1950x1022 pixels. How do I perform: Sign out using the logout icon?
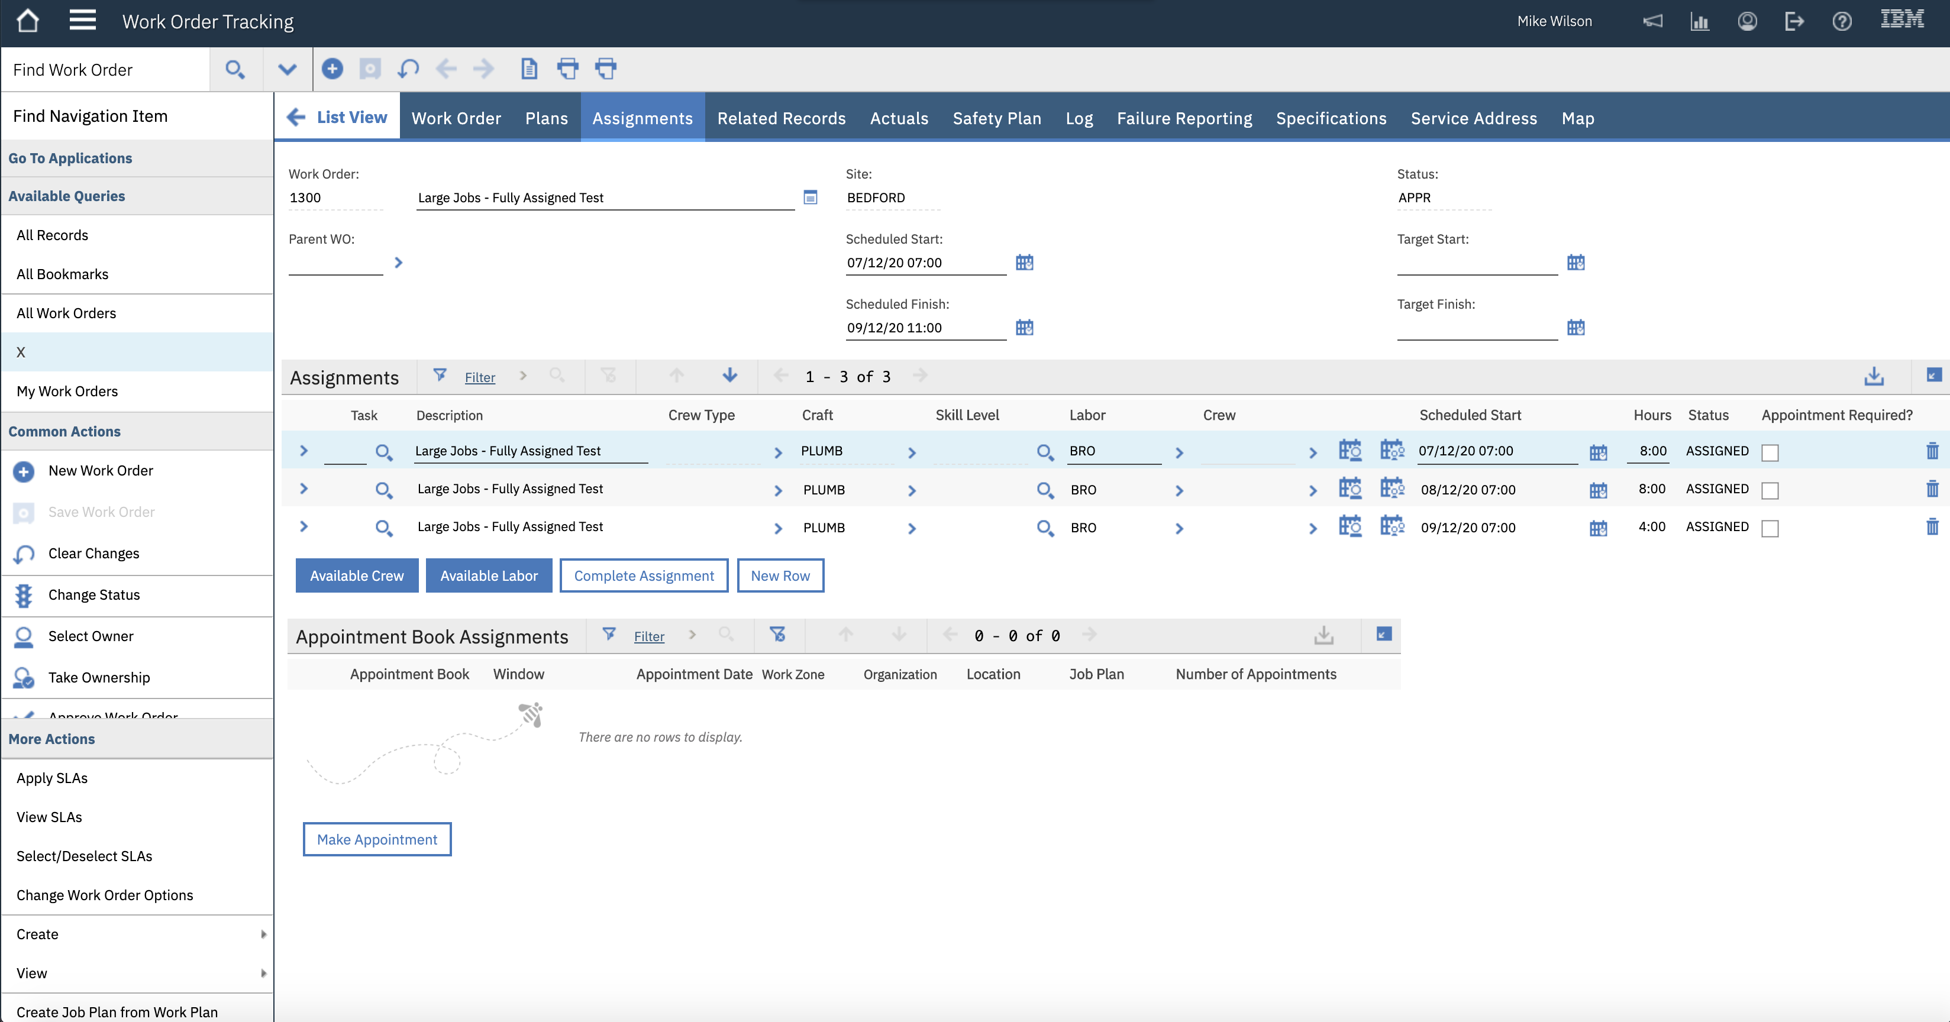click(1795, 21)
